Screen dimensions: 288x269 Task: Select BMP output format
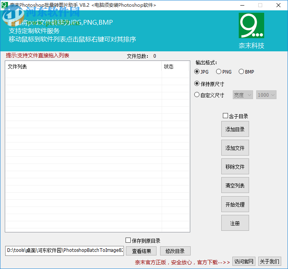246,72
